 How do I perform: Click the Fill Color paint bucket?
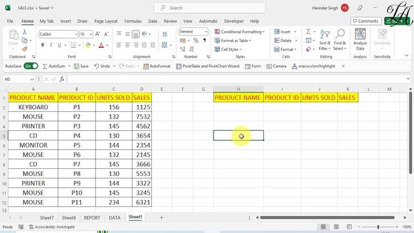click(x=88, y=45)
